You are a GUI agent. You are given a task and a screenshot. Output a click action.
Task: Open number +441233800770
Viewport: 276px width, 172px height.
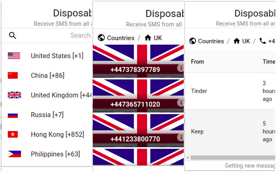coord(135,139)
